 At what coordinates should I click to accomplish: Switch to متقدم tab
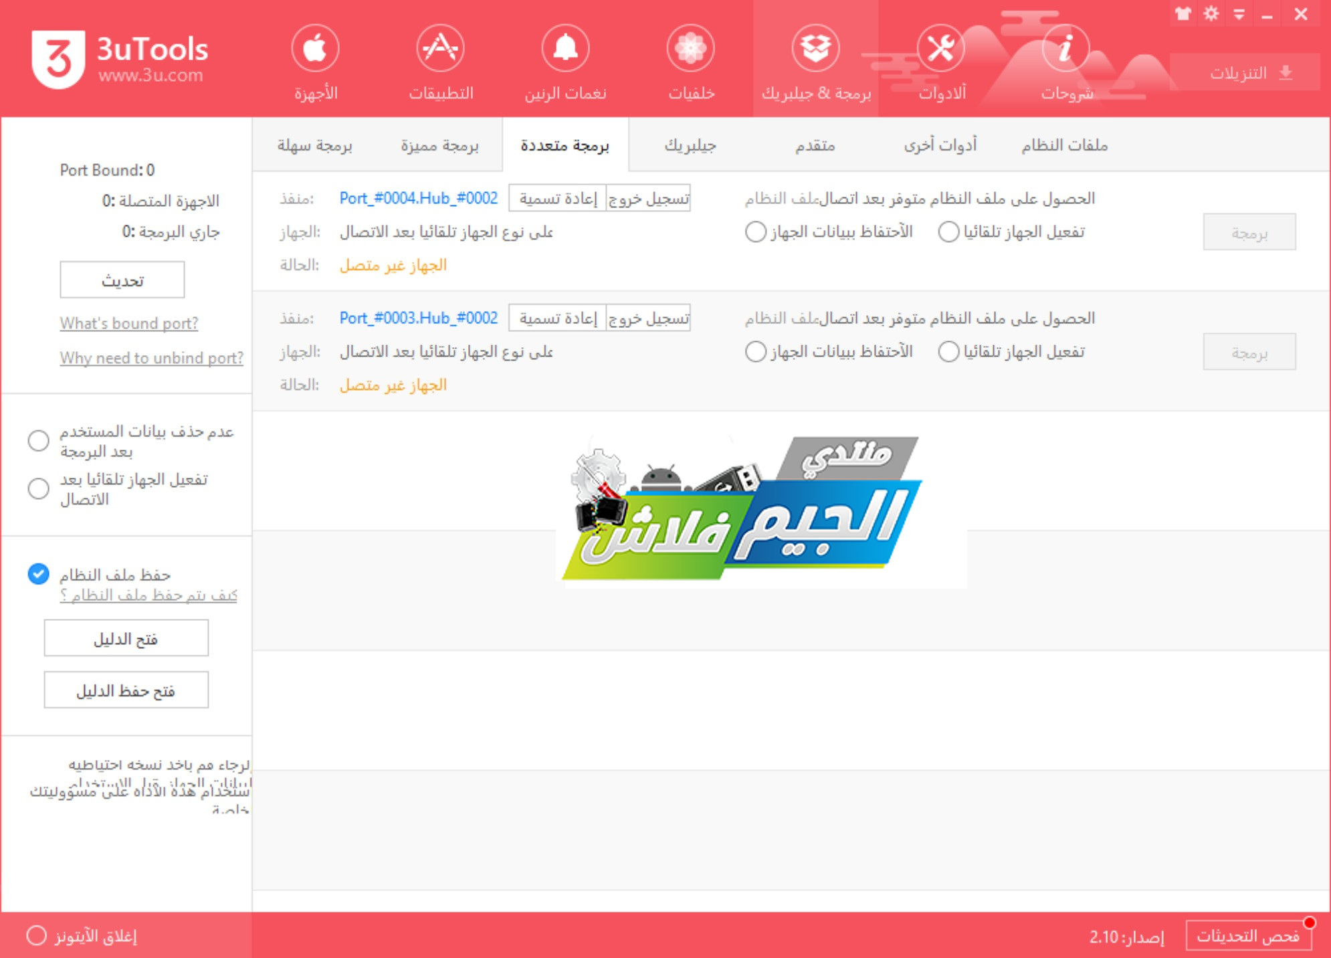point(815,145)
